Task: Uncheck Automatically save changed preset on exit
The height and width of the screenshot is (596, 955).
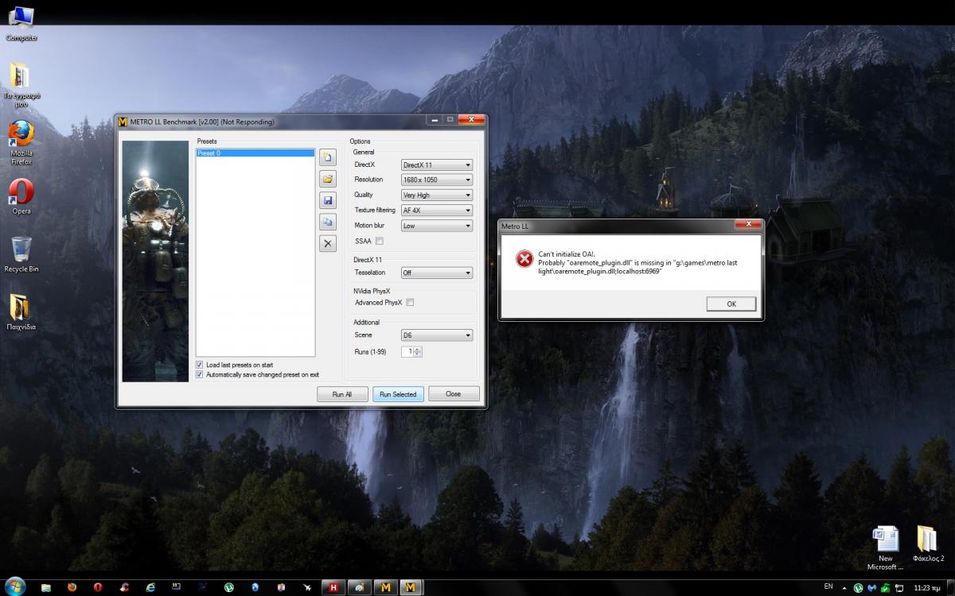Action: tap(200, 374)
